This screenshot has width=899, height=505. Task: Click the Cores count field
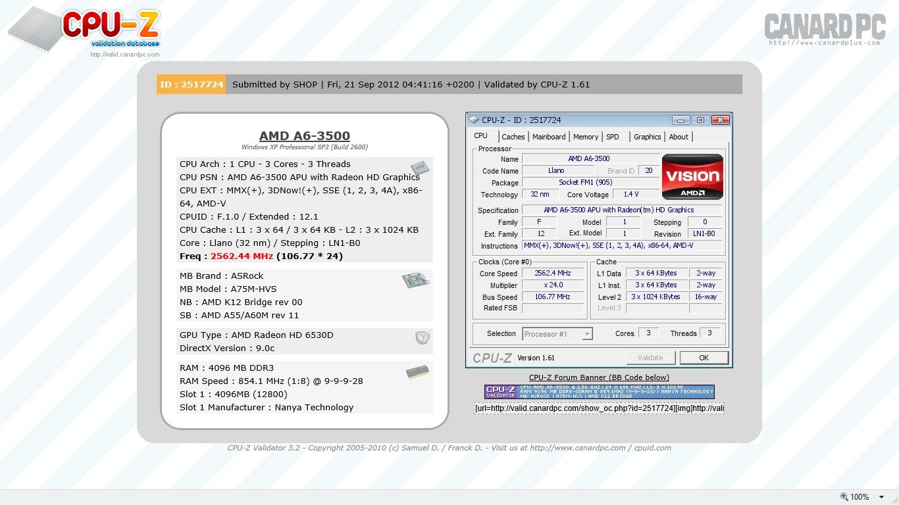[x=648, y=333]
